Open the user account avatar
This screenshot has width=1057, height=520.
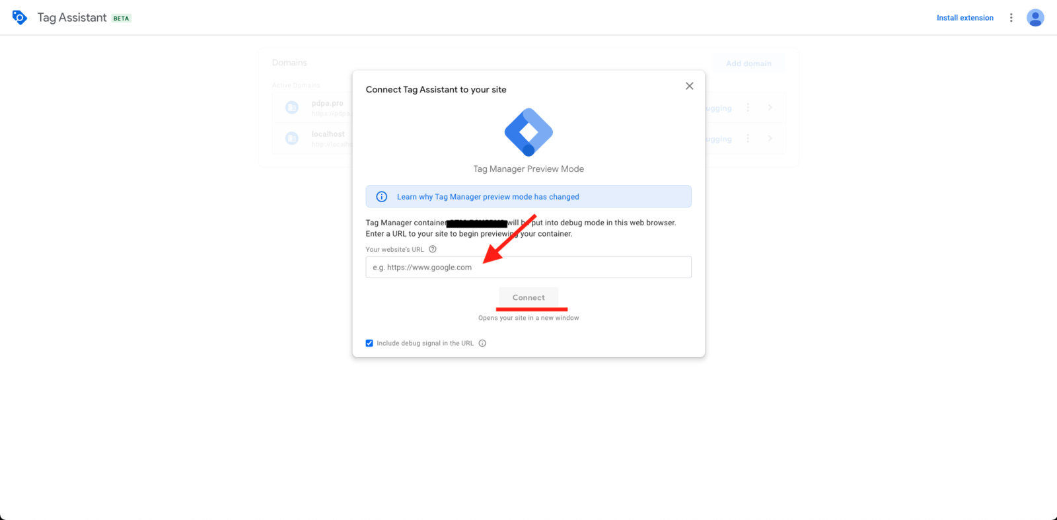coord(1035,18)
